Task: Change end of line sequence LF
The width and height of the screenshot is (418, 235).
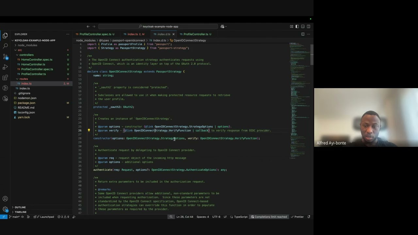Action: (225, 217)
